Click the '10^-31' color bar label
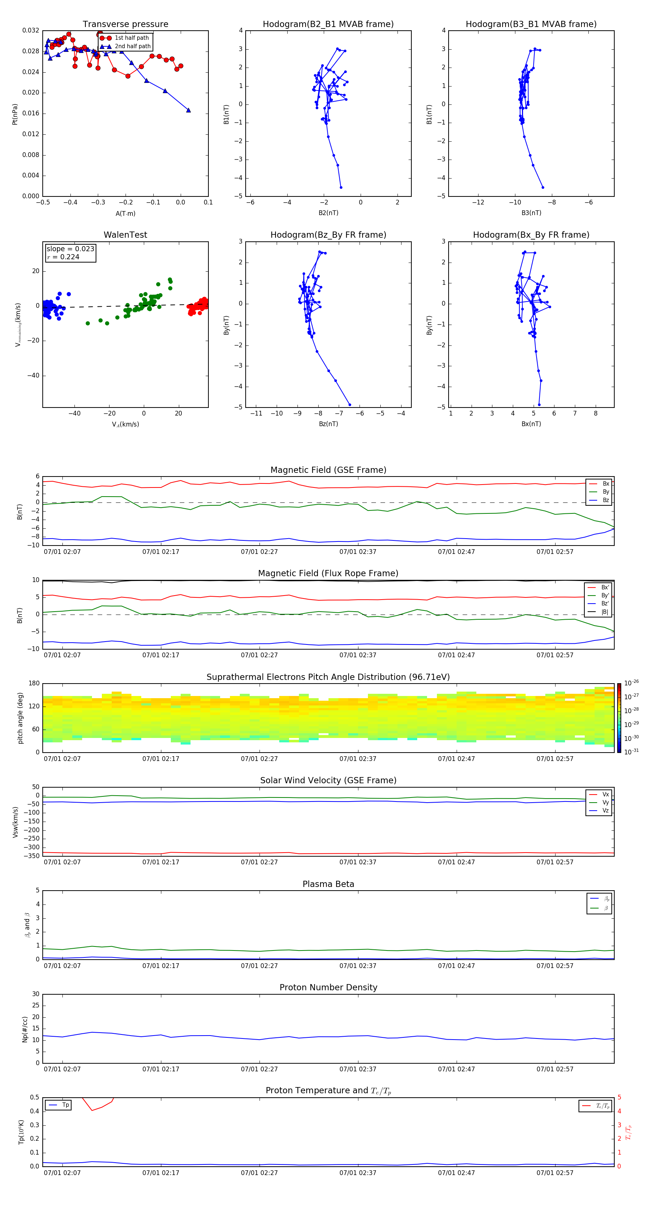 coord(631,752)
